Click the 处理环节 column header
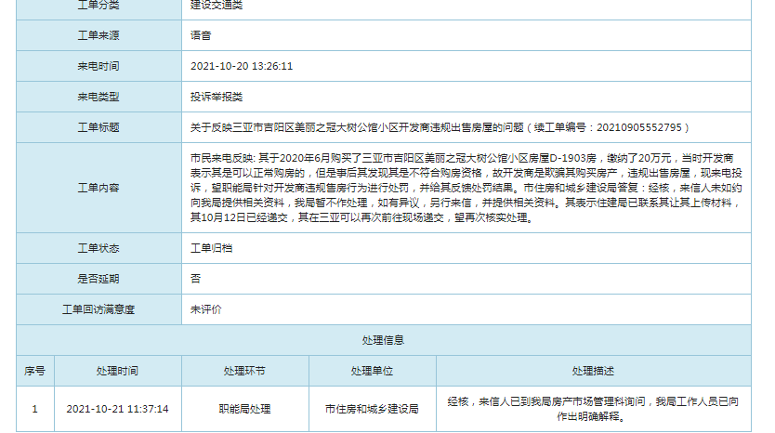 244,371
